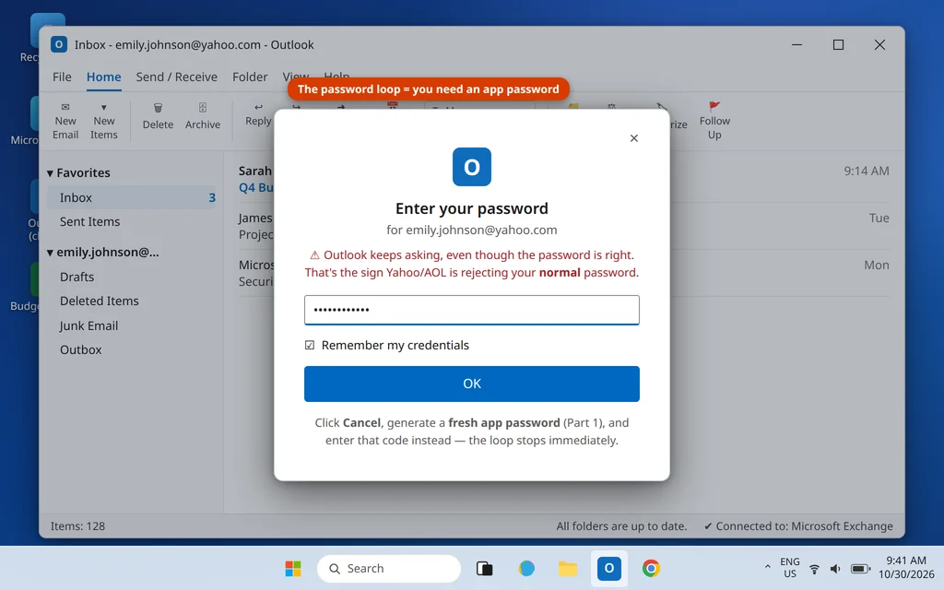Open the New Items dropdown
The width and height of the screenshot is (944, 590).
point(103,121)
